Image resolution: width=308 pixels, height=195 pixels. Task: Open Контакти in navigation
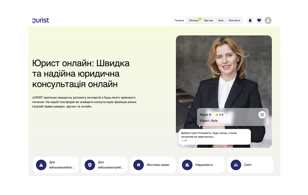click(x=234, y=20)
